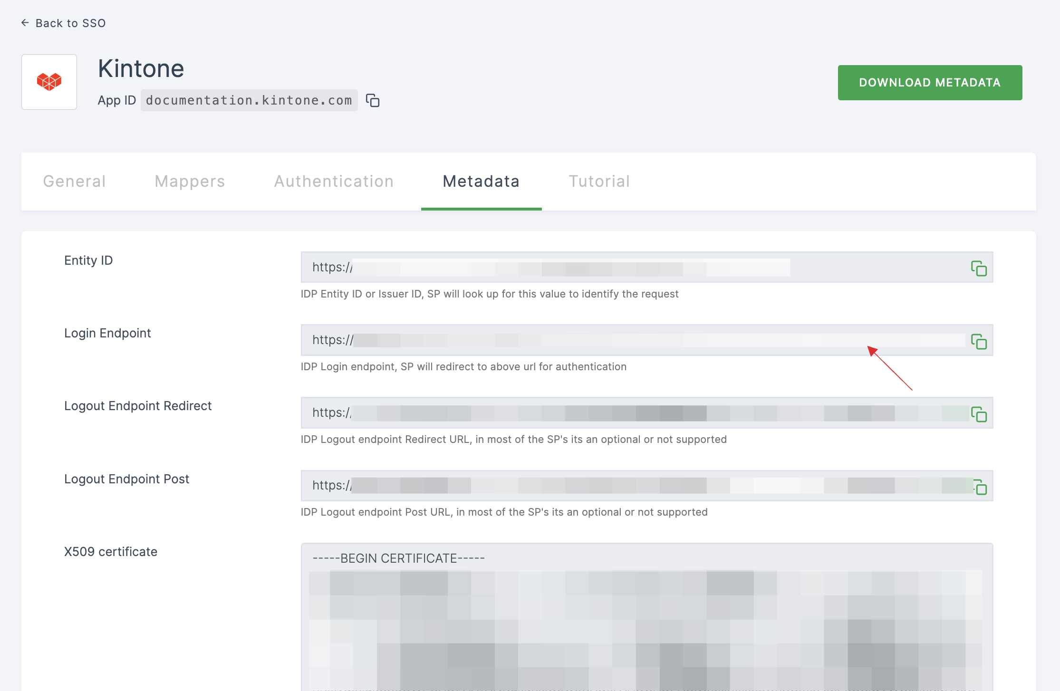Click the Logout endpoint Redirect URL help text
Screen dimensions: 1060x691
[x=514, y=440]
